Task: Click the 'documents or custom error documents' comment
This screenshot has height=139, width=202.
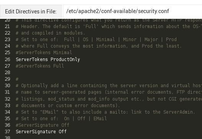Action: [68, 106]
